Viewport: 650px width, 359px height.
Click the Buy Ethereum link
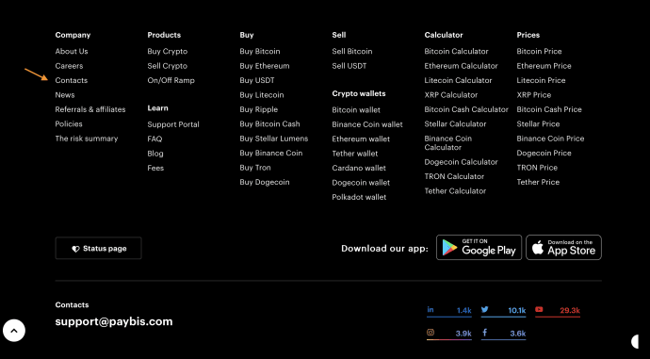coord(265,66)
